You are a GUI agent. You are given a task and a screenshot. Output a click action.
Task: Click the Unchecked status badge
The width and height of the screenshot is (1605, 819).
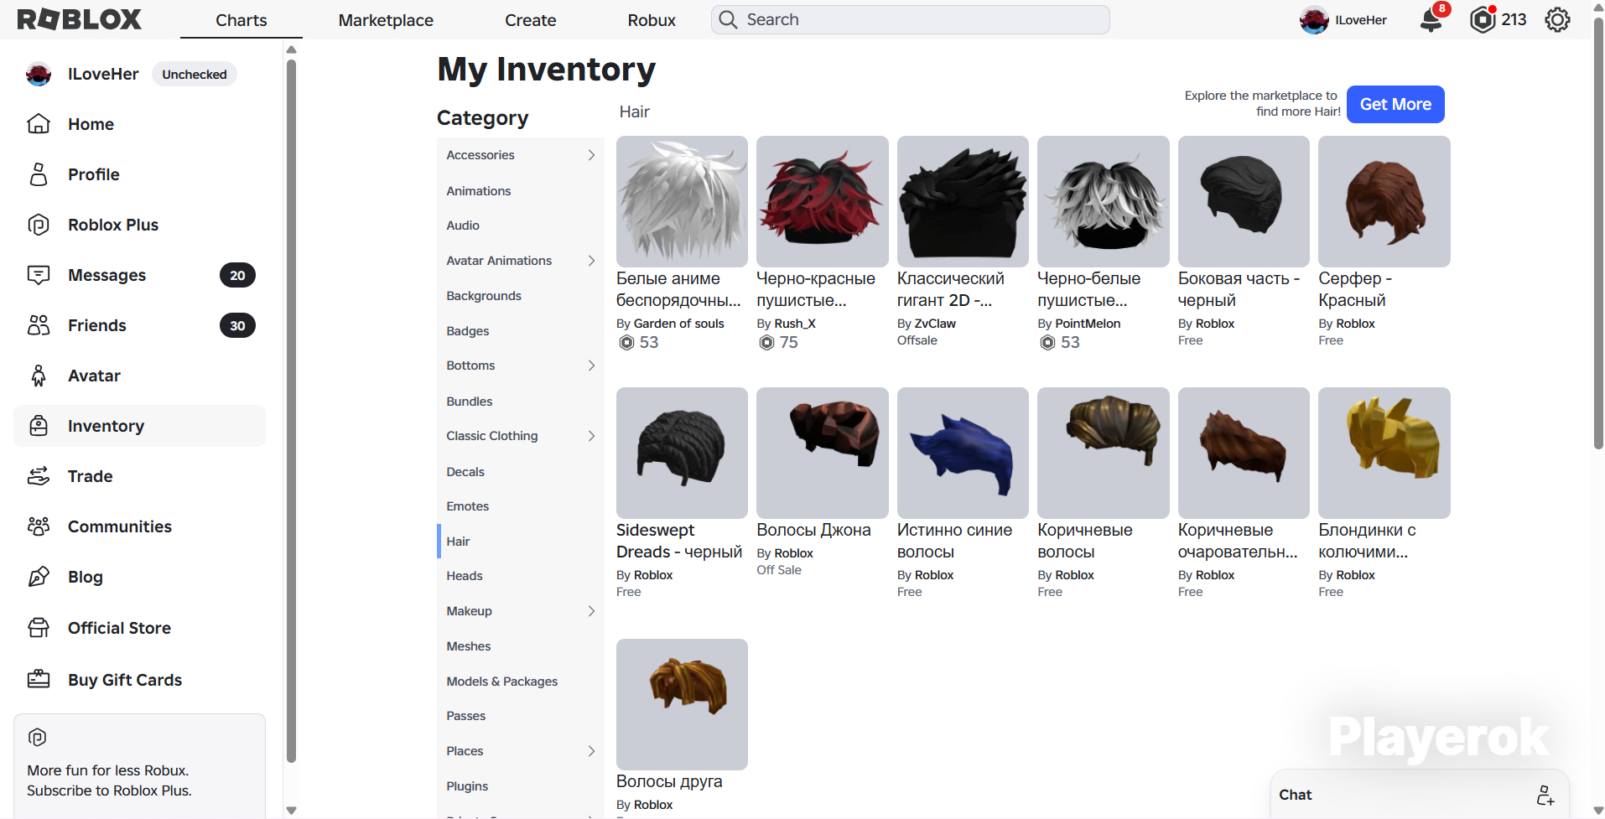(x=195, y=75)
